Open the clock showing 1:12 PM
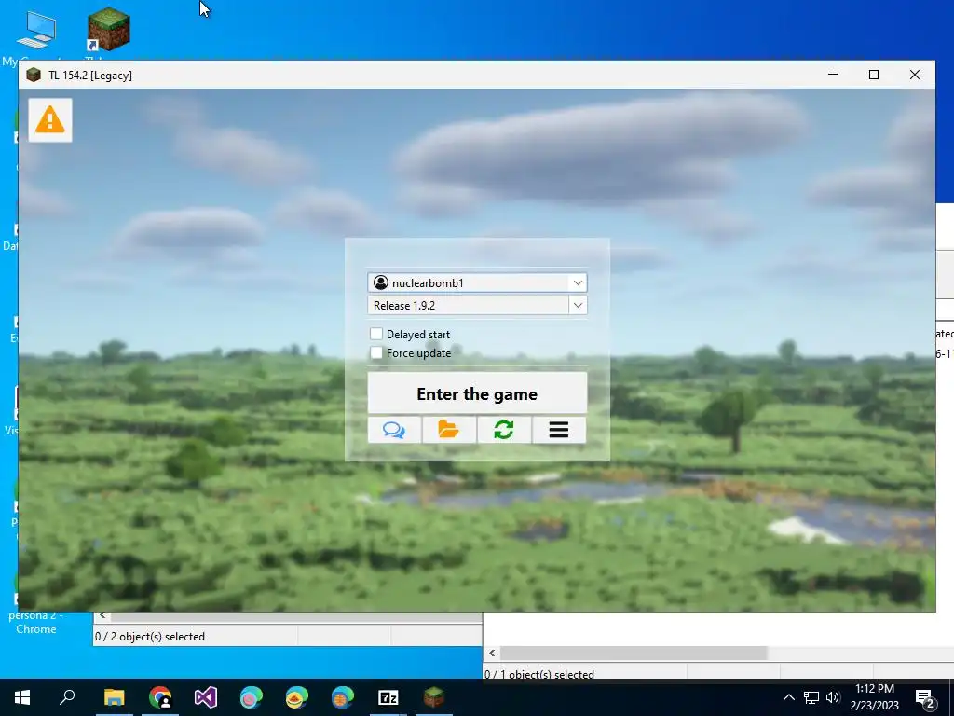 [874, 697]
